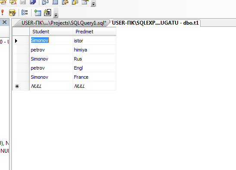Viewport: 236px width, 170px height.
Task: Select the row header of the istor row
Action: coord(21,41)
